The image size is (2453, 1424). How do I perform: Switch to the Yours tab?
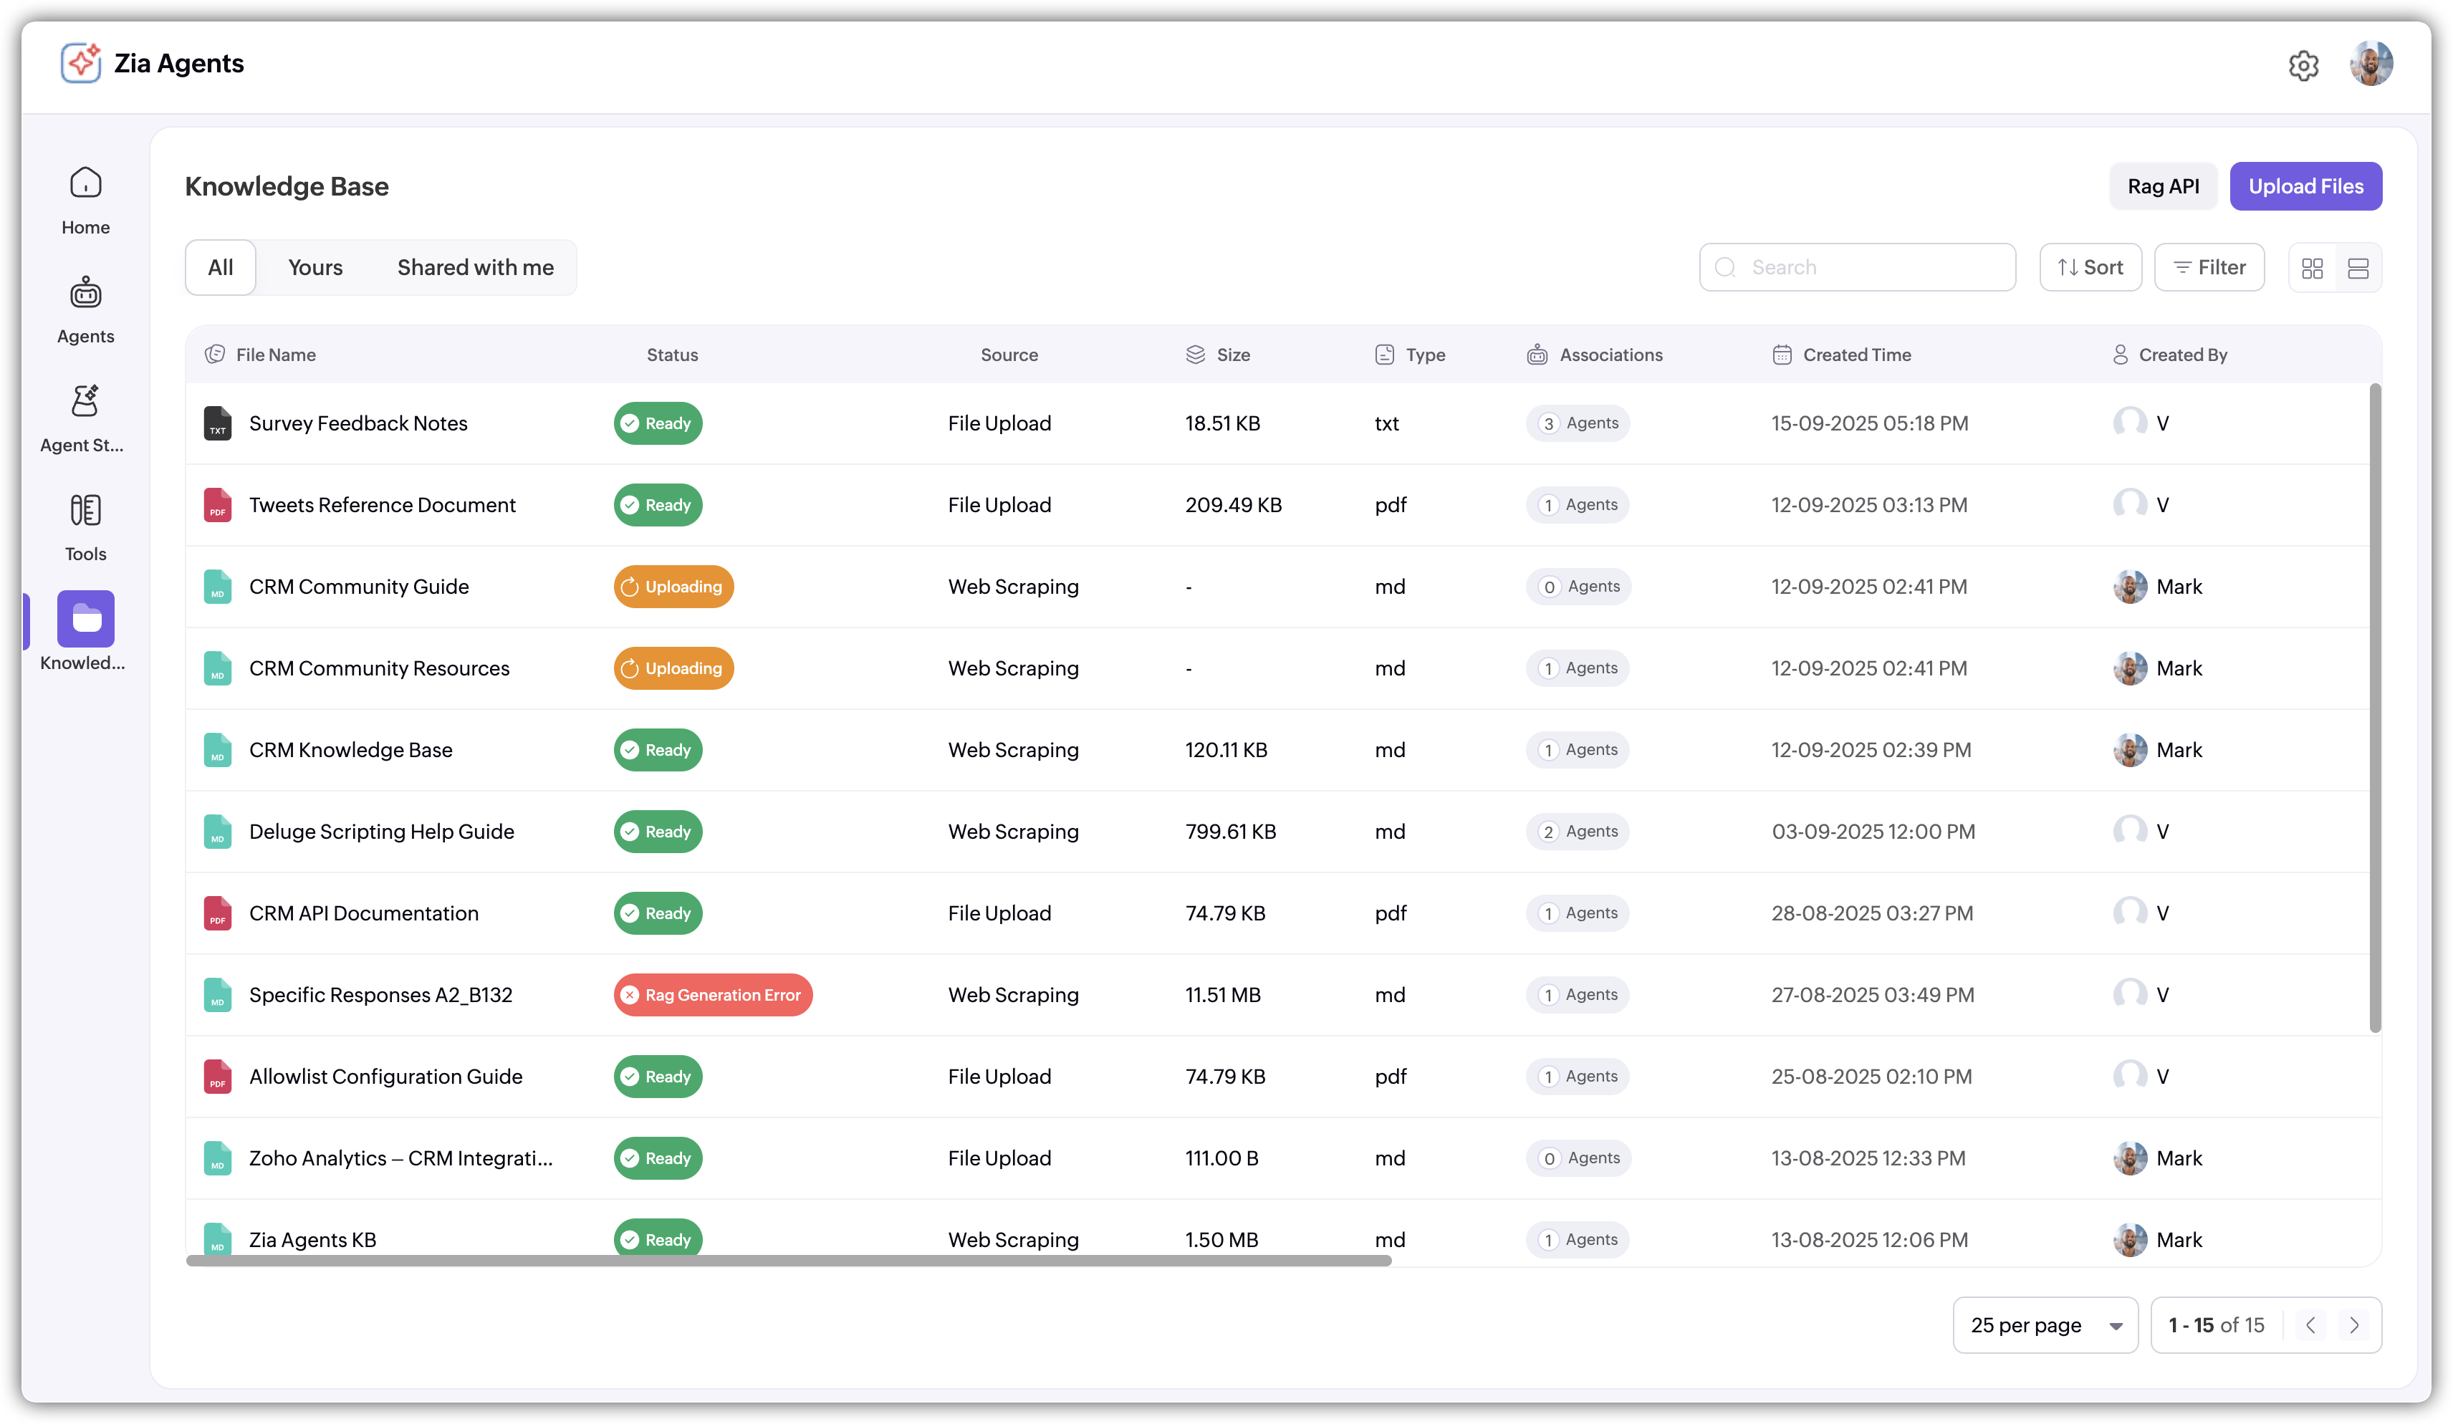(x=315, y=268)
